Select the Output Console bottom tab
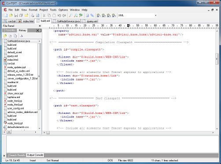The width and height of the screenshot is (221, 164). coord(35,155)
